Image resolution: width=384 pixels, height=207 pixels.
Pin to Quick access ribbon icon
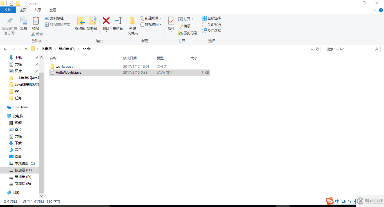point(10,21)
